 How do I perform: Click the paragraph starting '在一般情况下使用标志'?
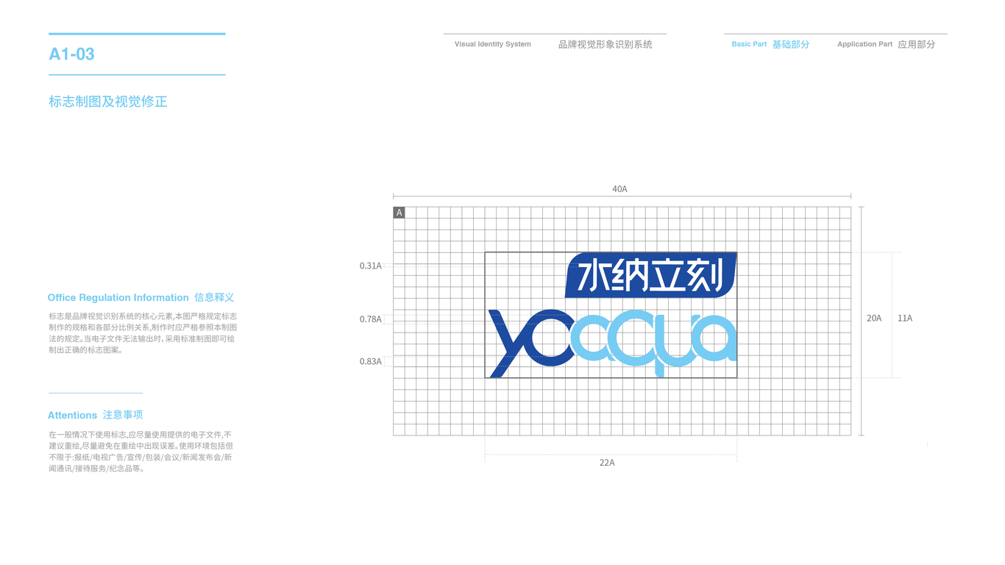click(x=141, y=451)
